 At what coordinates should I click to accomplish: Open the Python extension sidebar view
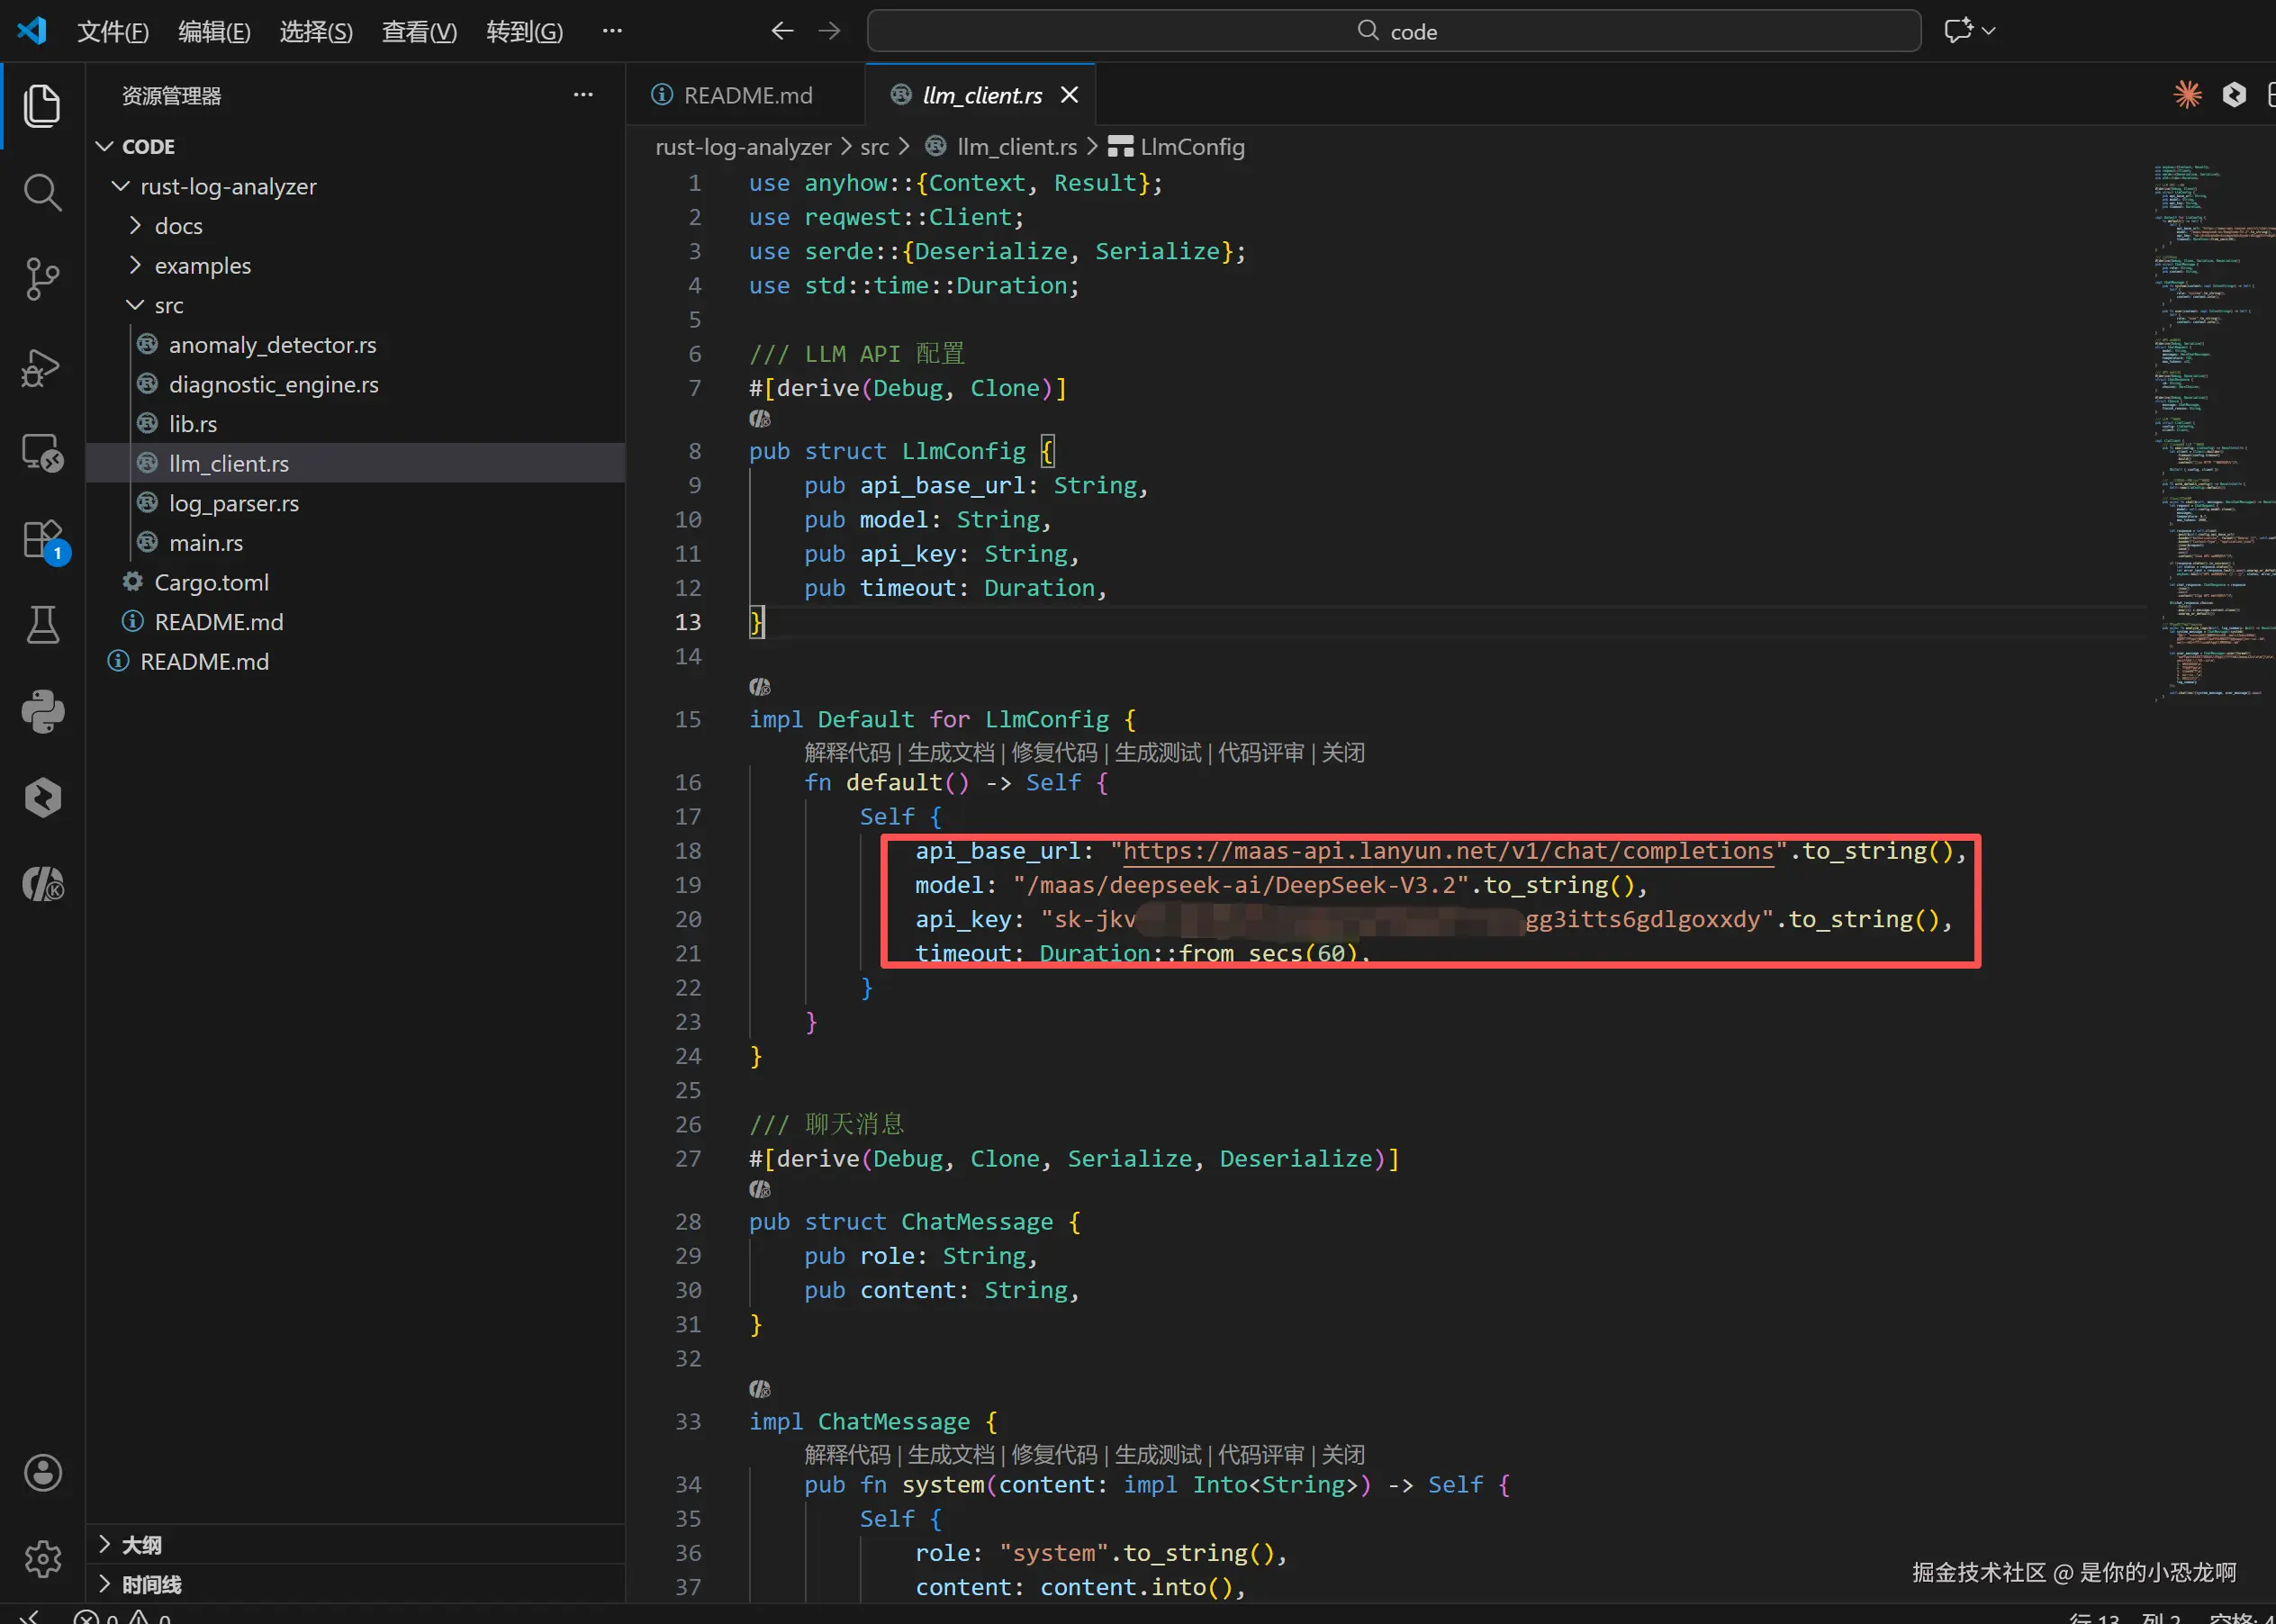click(x=42, y=712)
